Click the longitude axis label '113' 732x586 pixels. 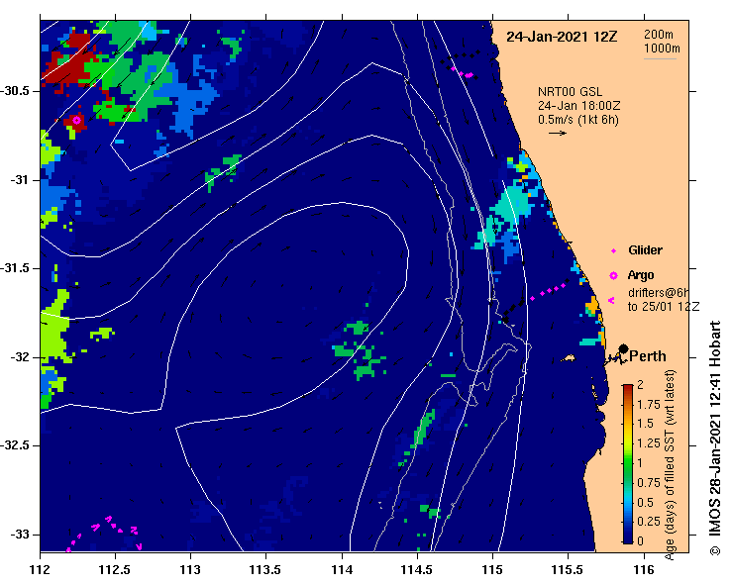click(x=190, y=570)
